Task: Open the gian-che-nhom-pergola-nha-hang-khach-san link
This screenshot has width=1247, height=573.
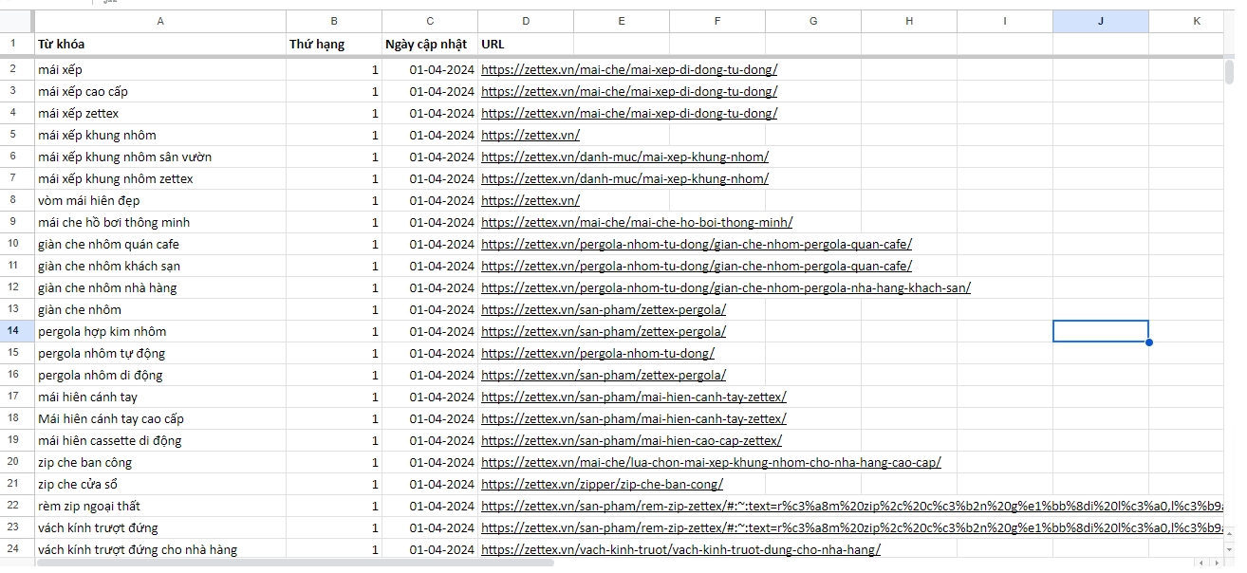Action: (x=726, y=287)
